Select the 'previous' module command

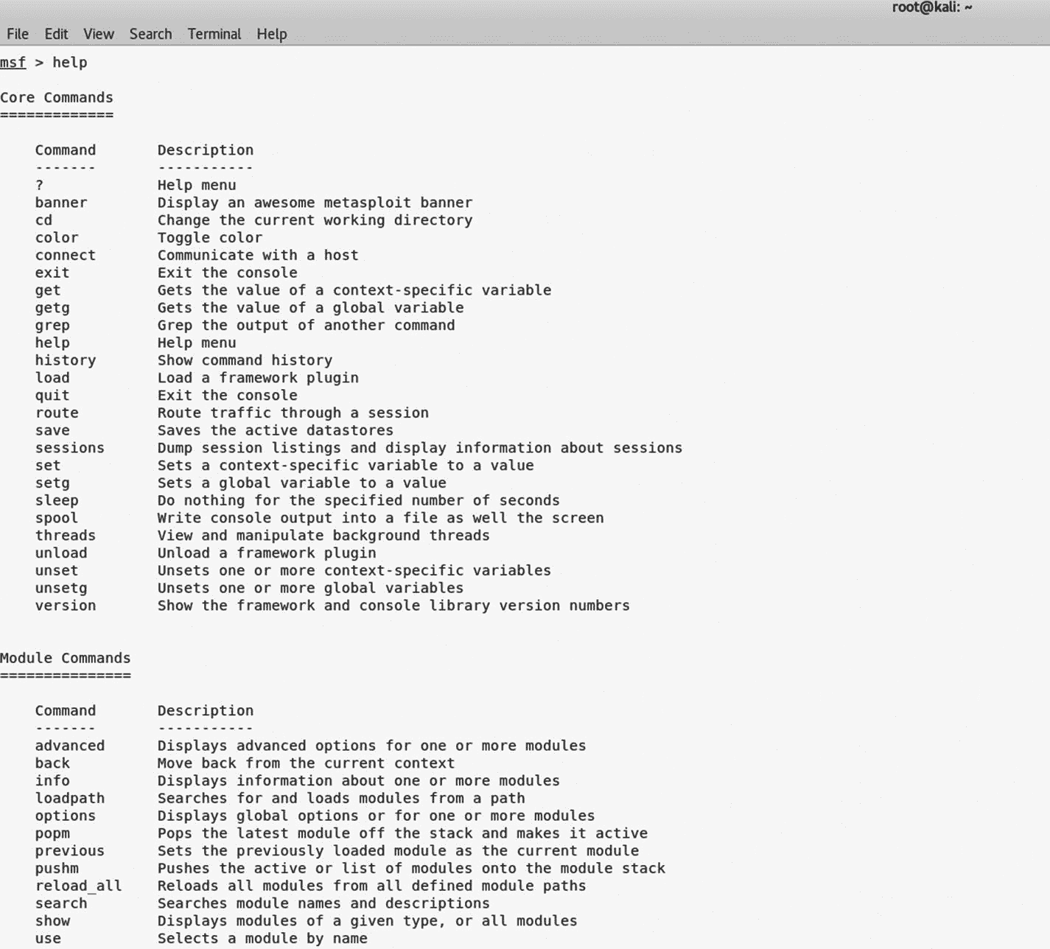click(70, 851)
